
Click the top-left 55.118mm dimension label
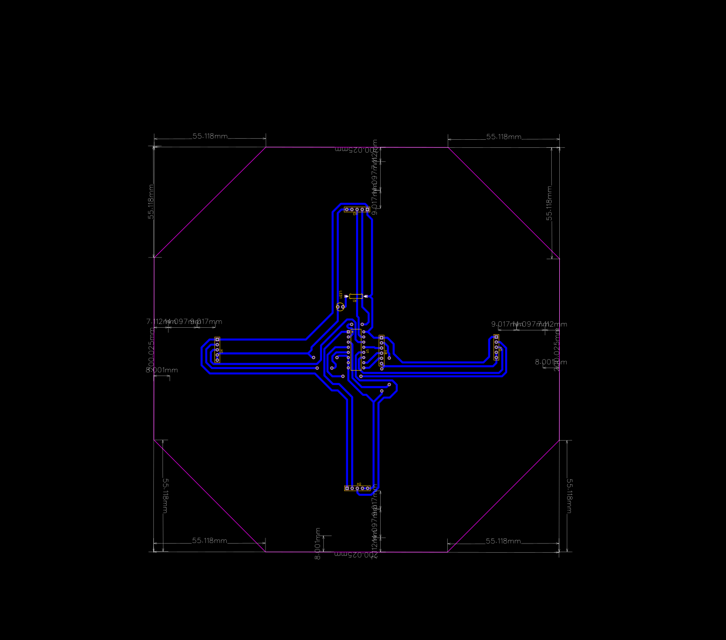pos(210,137)
